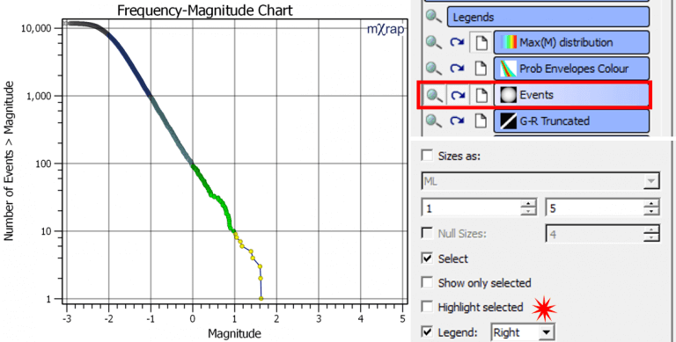Click the envelope colour icon on Prob Envelopes
Screen dimensions: 676x342
point(508,69)
